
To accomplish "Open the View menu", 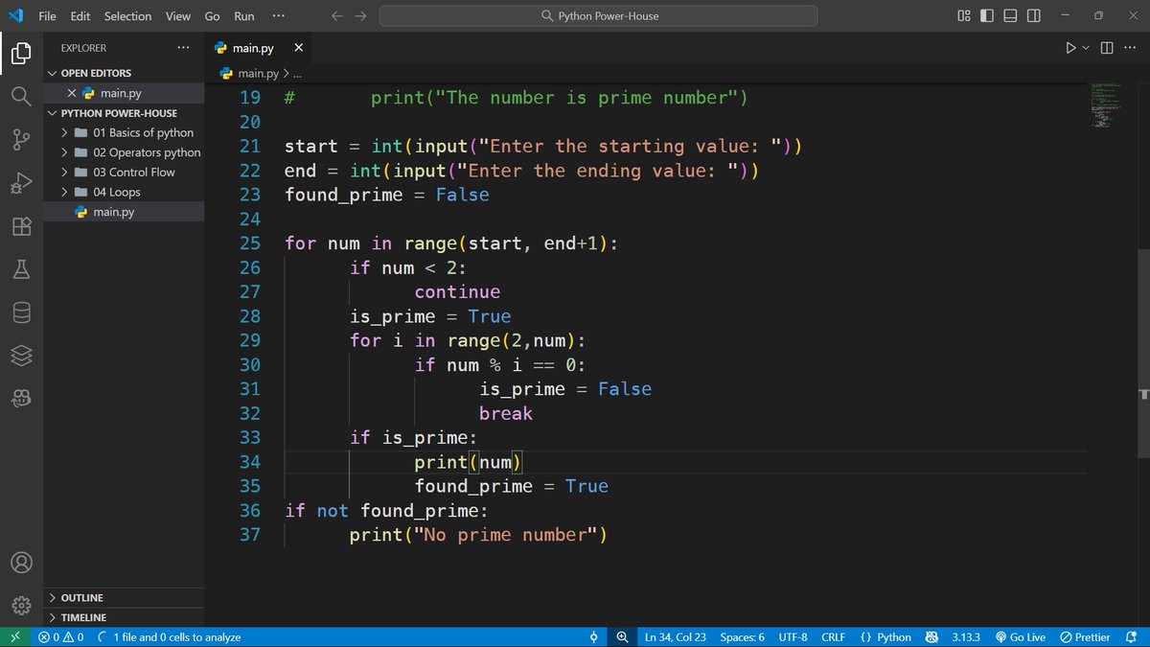I will tap(178, 16).
